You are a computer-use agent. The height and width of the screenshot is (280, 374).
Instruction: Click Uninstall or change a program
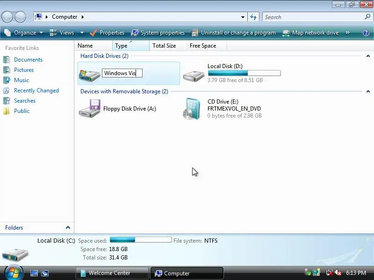click(x=233, y=33)
